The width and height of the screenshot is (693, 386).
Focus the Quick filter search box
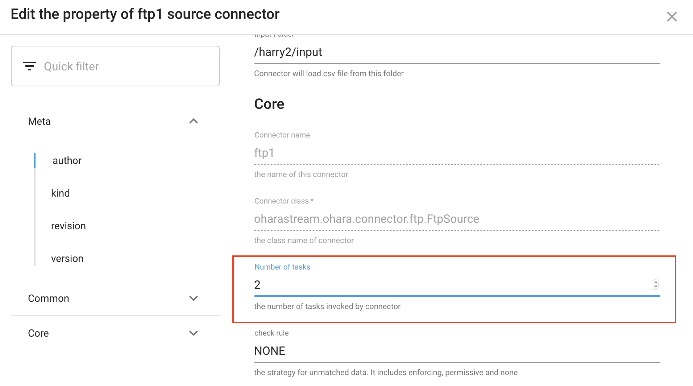[x=115, y=66]
